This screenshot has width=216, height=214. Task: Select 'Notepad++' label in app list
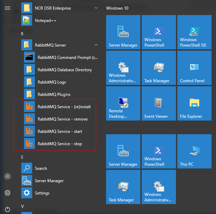[x=46, y=21]
